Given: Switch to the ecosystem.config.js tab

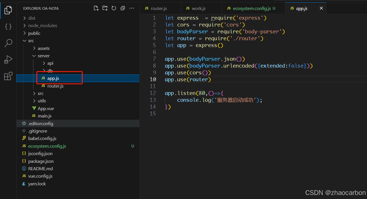Looking at the screenshot, I should (x=252, y=9).
